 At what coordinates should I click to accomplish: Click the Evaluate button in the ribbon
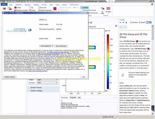pos(84,8)
